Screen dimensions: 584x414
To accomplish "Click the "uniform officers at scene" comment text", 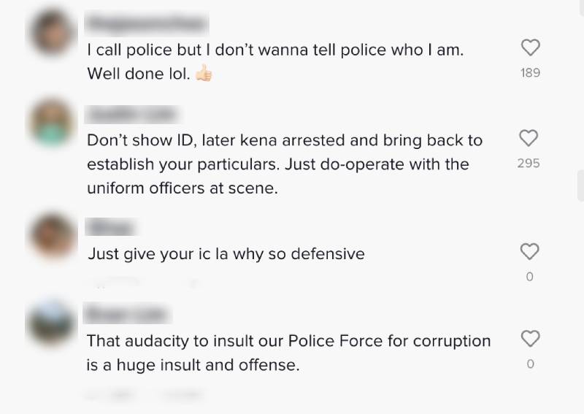I will pyautogui.click(x=182, y=188).
